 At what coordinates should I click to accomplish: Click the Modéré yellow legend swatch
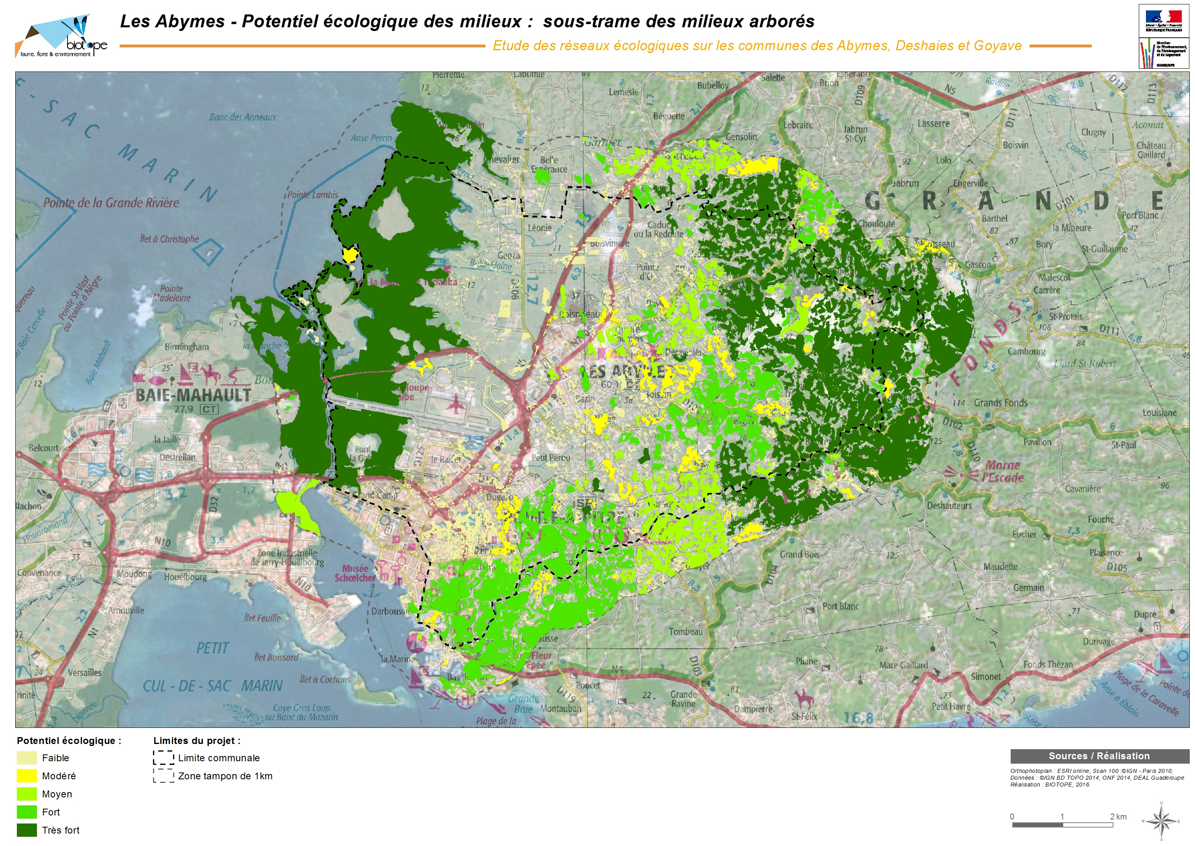coord(27,776)
